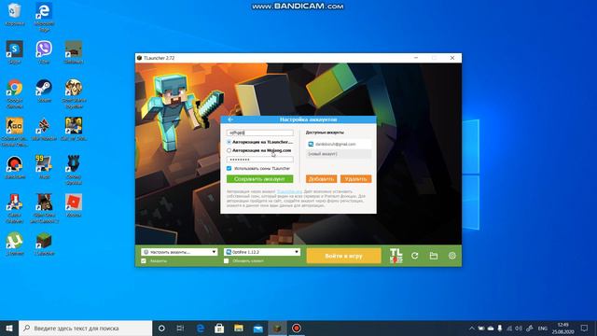
Task: Click the taskbar search box
Action: pos(85,328)
